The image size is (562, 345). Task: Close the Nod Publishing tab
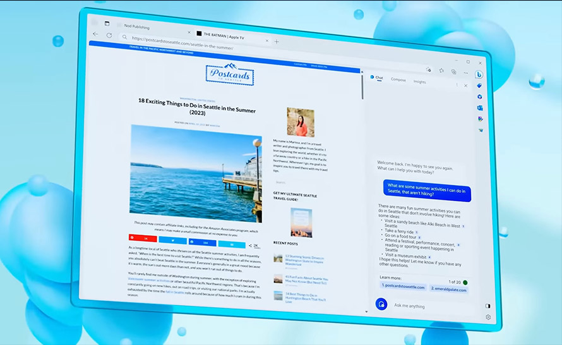pos(189,32)
